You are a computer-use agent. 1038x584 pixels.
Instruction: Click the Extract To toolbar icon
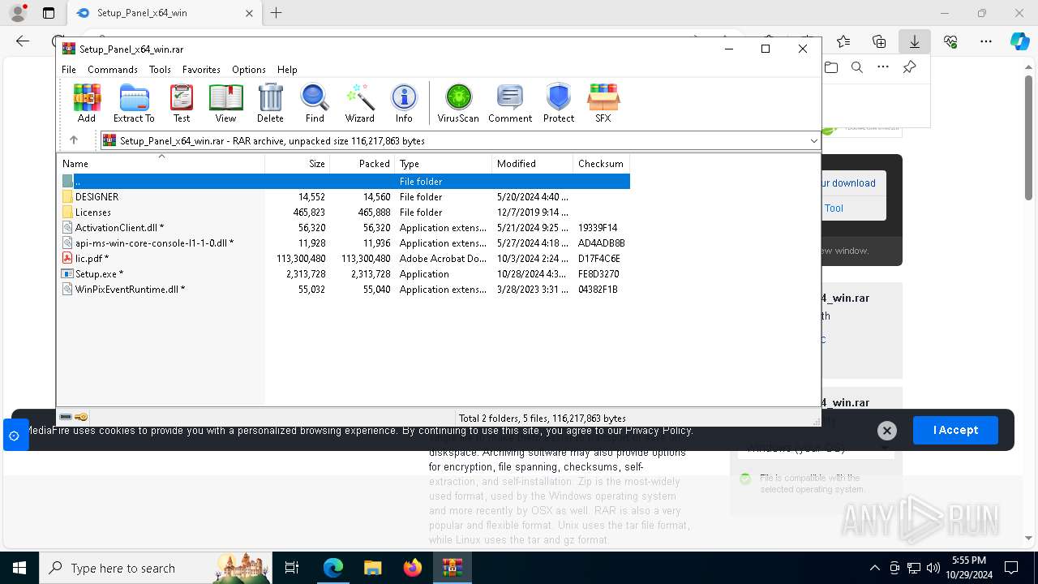134,104
